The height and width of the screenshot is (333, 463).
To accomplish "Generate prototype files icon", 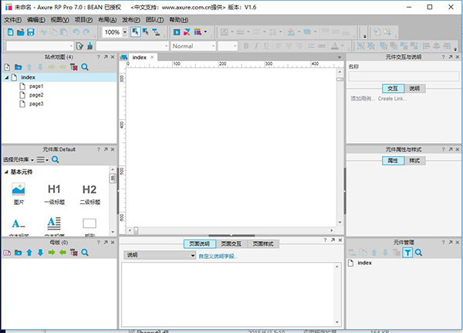I will [198, 32].
